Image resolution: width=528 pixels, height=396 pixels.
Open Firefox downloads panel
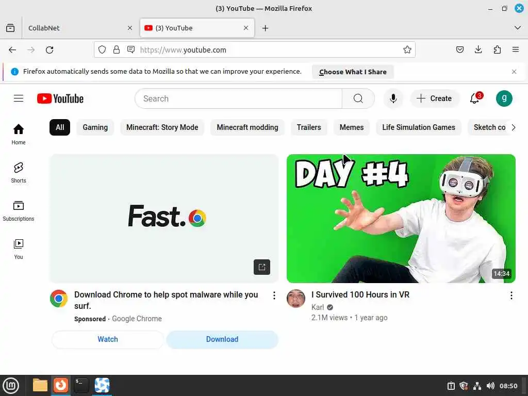pyautogui.click(x=478, y=50)
